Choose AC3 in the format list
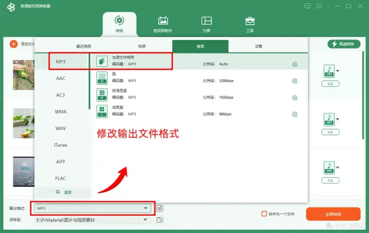This screenshot has width=369, height=233. (60, 95)
